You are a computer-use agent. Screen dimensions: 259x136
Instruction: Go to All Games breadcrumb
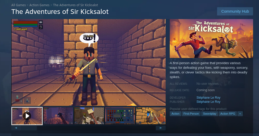point(19,5)
